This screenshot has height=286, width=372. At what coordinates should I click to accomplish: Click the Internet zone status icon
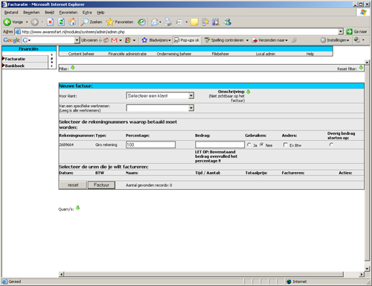click(289, 282)
